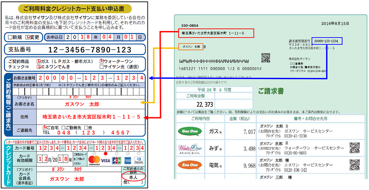Choose the JCB card logo
Screen dimensions: 369x190
coord(117,160)
